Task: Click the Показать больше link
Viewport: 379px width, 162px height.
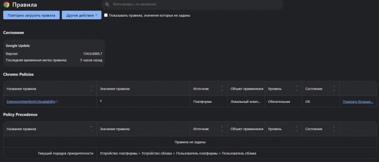Action: click(358, 101)
